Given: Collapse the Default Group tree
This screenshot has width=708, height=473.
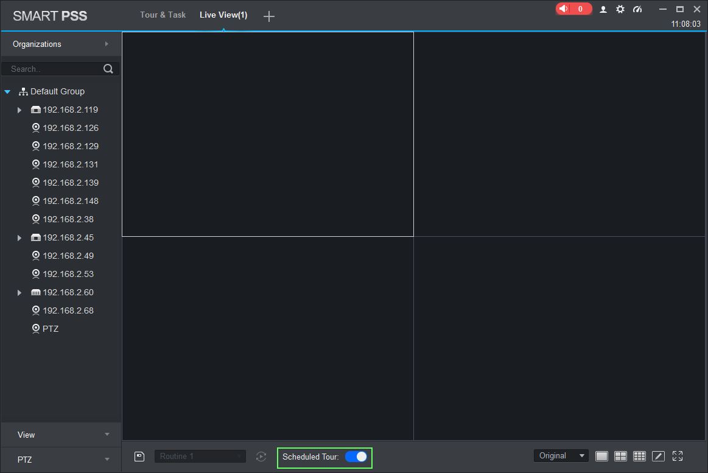Looking at the screenshot, I should (7, 92).
